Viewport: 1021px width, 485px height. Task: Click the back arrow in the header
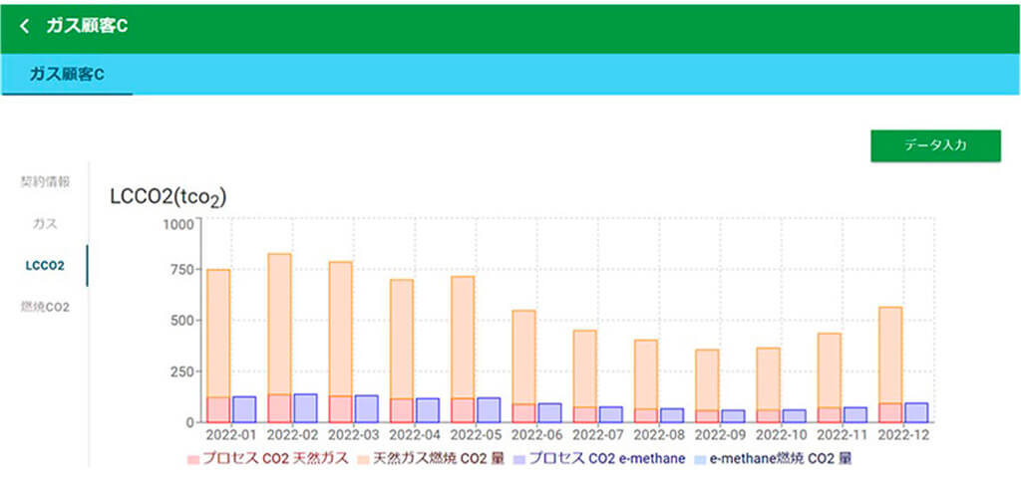click(24, 26)
